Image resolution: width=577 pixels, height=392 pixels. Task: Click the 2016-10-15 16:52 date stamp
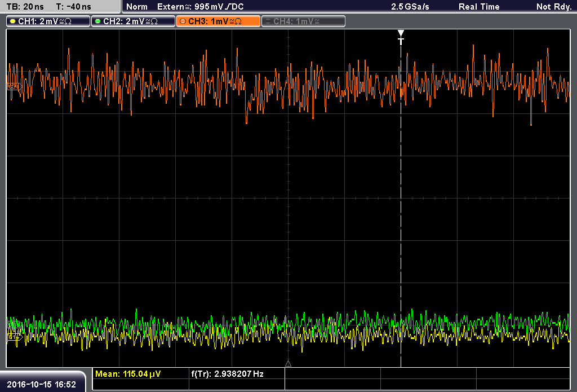click(41, 385)
